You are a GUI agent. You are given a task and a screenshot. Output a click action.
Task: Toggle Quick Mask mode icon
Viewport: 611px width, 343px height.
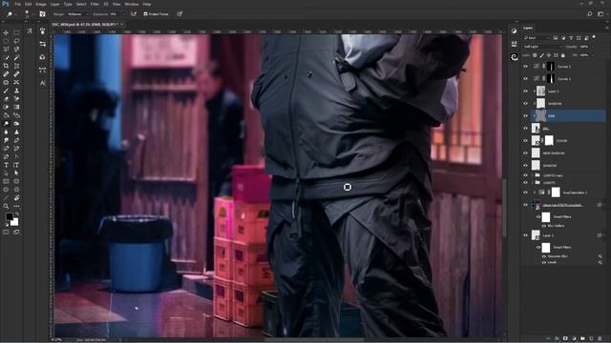pos(6,232)
